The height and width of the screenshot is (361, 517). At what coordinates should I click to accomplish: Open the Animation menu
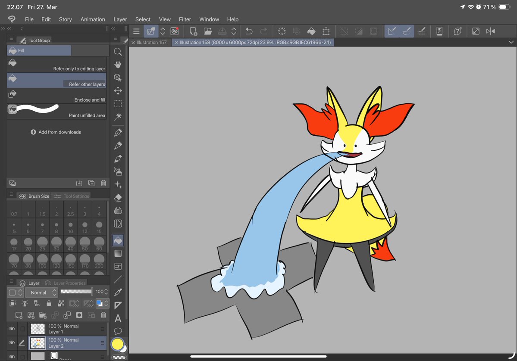93,19
